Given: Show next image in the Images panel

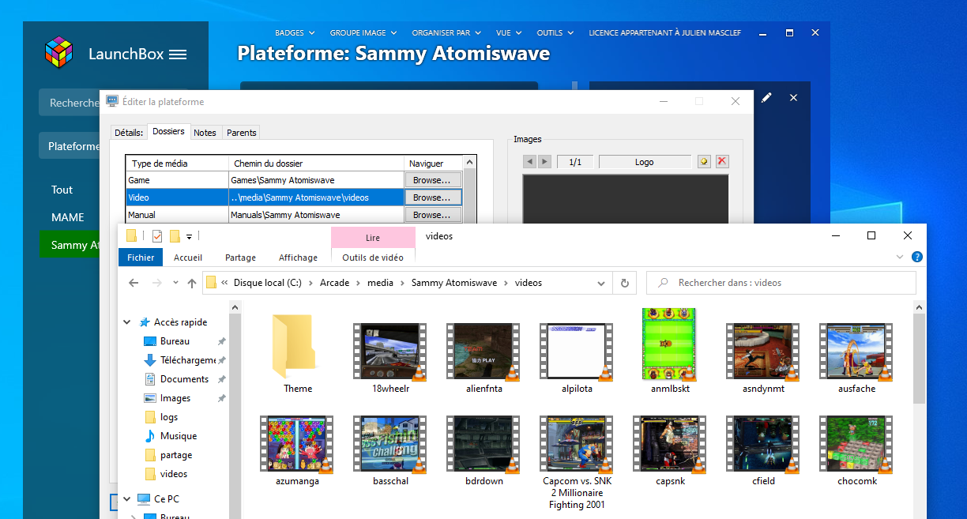Looking at the screenshot, I should [x=544, y=162].
